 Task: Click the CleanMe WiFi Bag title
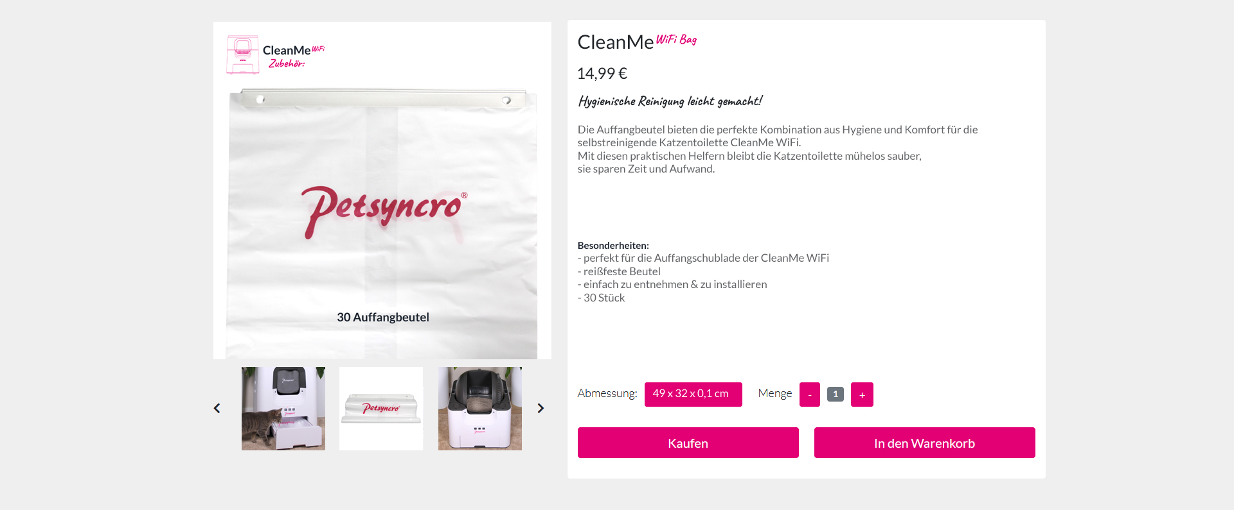click(x=637, y=41)
